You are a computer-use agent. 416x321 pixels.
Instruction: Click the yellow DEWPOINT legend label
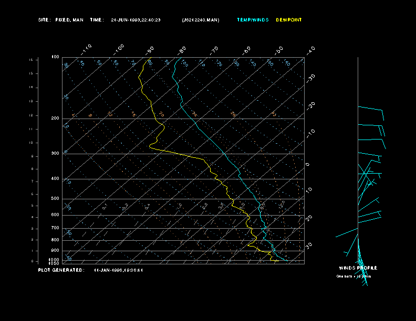click(x=289, y=20)
